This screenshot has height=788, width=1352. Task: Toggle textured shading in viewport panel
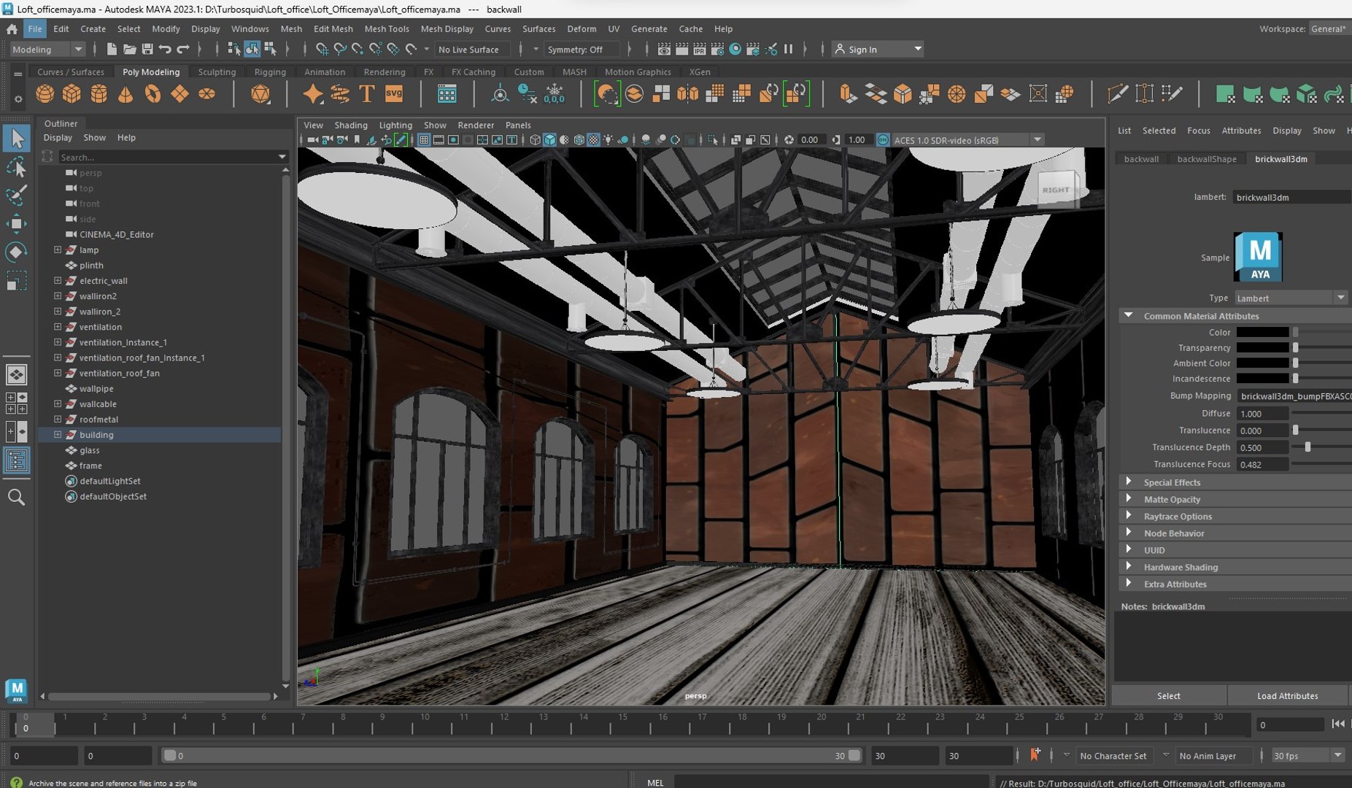click(593, 140)
